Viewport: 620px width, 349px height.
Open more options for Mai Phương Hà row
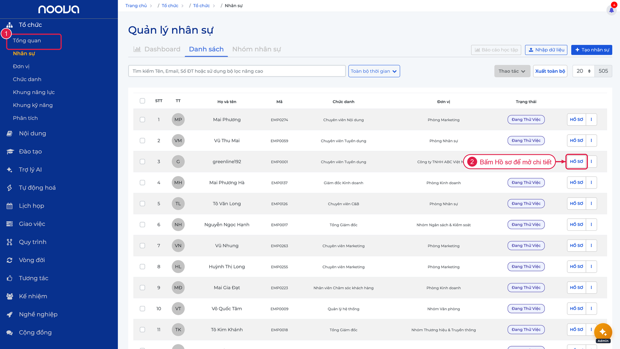pos(591,182)
